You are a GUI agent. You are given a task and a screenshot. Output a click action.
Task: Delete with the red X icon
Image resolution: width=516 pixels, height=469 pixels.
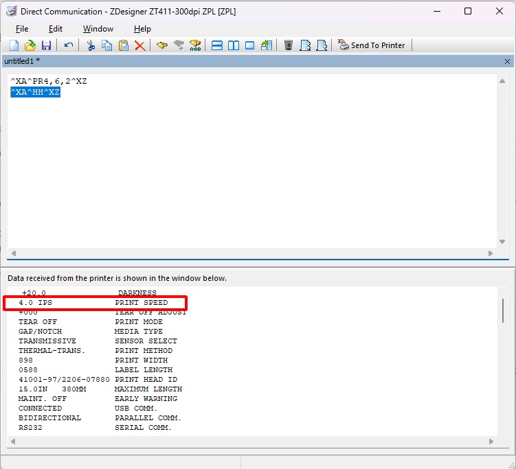point(140,45)
